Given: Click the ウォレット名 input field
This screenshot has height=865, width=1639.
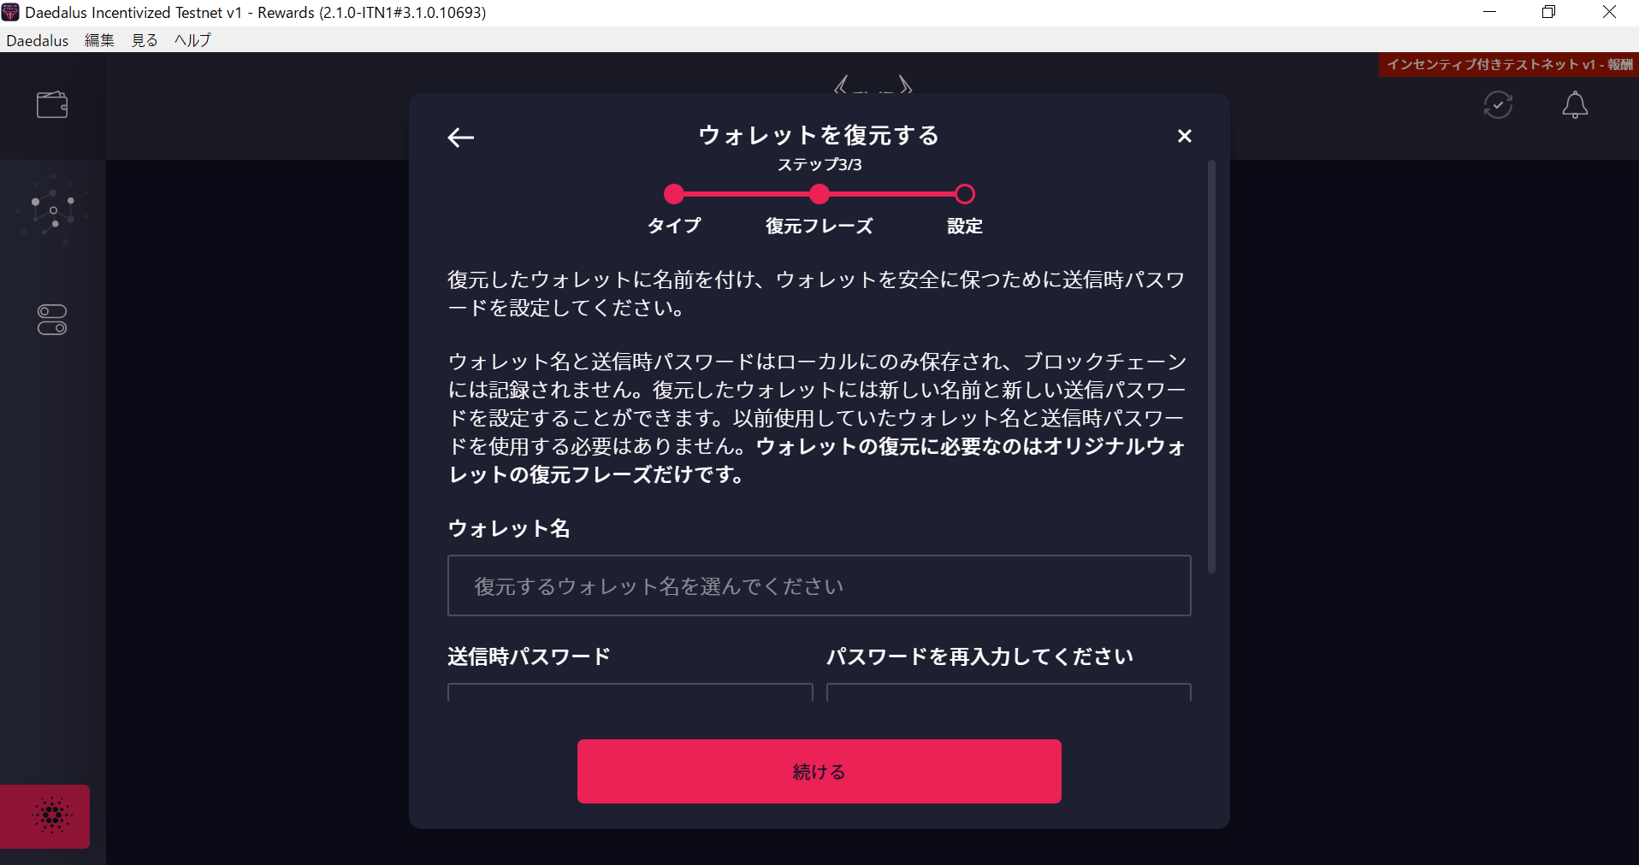Looking at the screenshot, I should [x=819, y=585].
